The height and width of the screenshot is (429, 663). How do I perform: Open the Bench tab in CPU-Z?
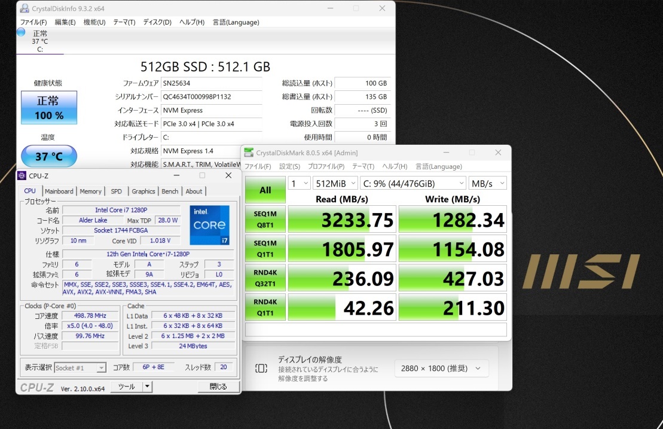(x=170, y=191)
